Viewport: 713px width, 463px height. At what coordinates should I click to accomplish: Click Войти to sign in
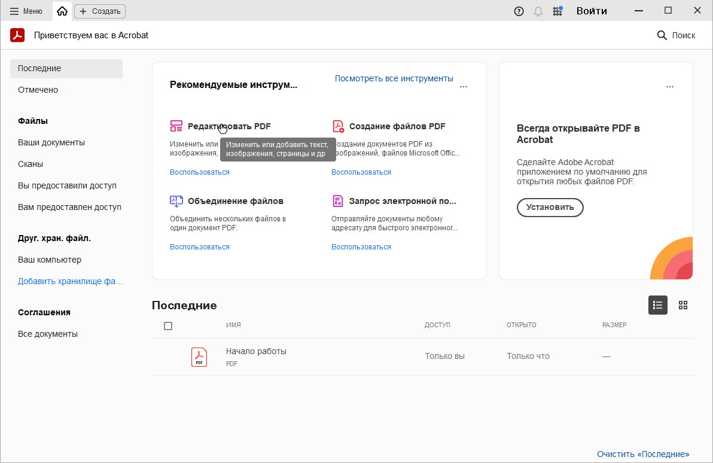click(x=592, y=11)
